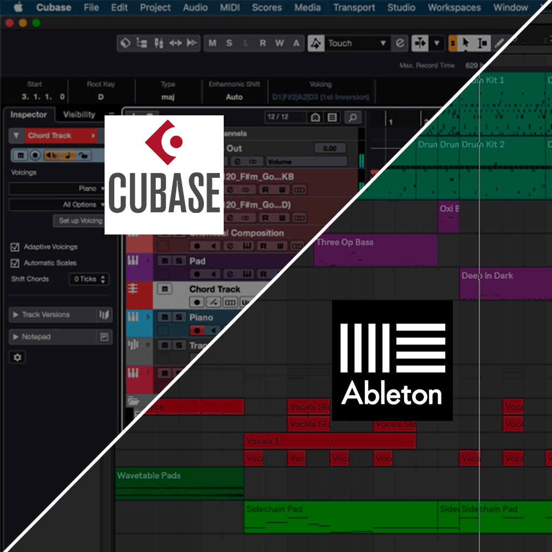Image resolution: width=552 pixels, height=552 pixels.
Task: Solo the Pad track
Action: tap(179, 261)
